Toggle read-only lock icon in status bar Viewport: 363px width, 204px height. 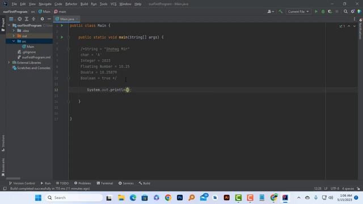point(358,189)
